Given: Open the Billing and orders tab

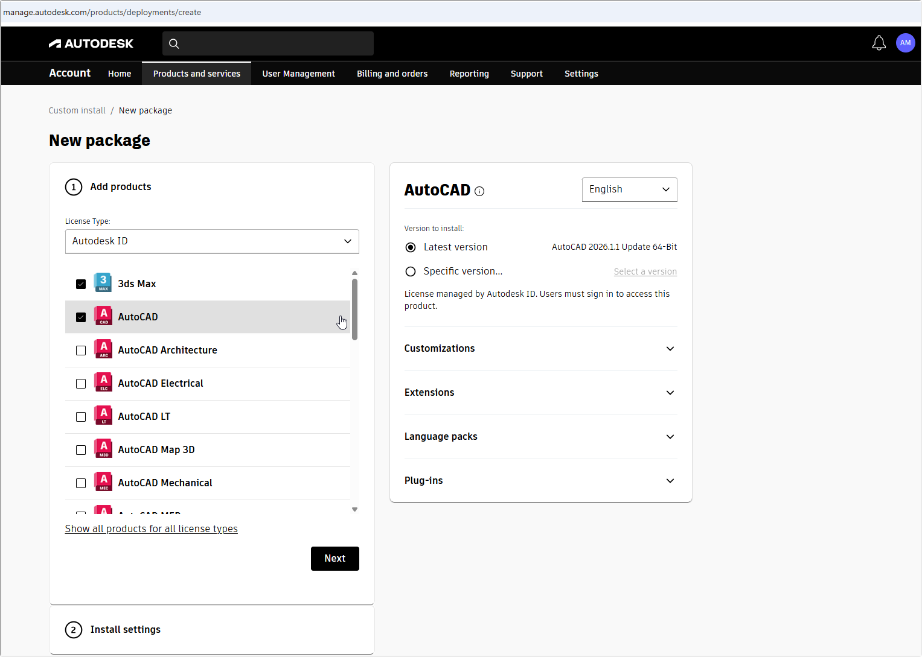Looking at the screenshot, I should click(392, 73).
